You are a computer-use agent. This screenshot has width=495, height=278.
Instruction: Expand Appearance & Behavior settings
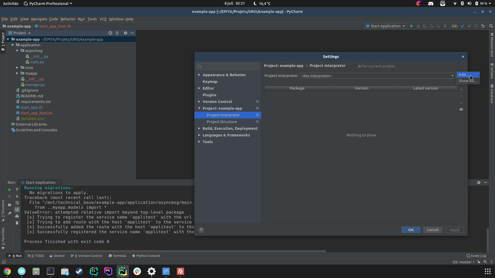click(199, 75)
